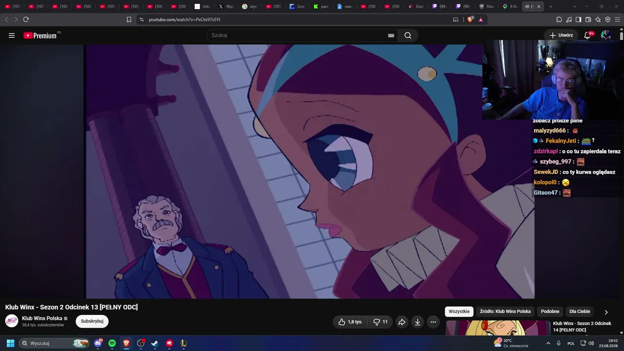This screenshot has height=351, width=624.
Task: Open Spotify from the taskbar
Action: 112,343
